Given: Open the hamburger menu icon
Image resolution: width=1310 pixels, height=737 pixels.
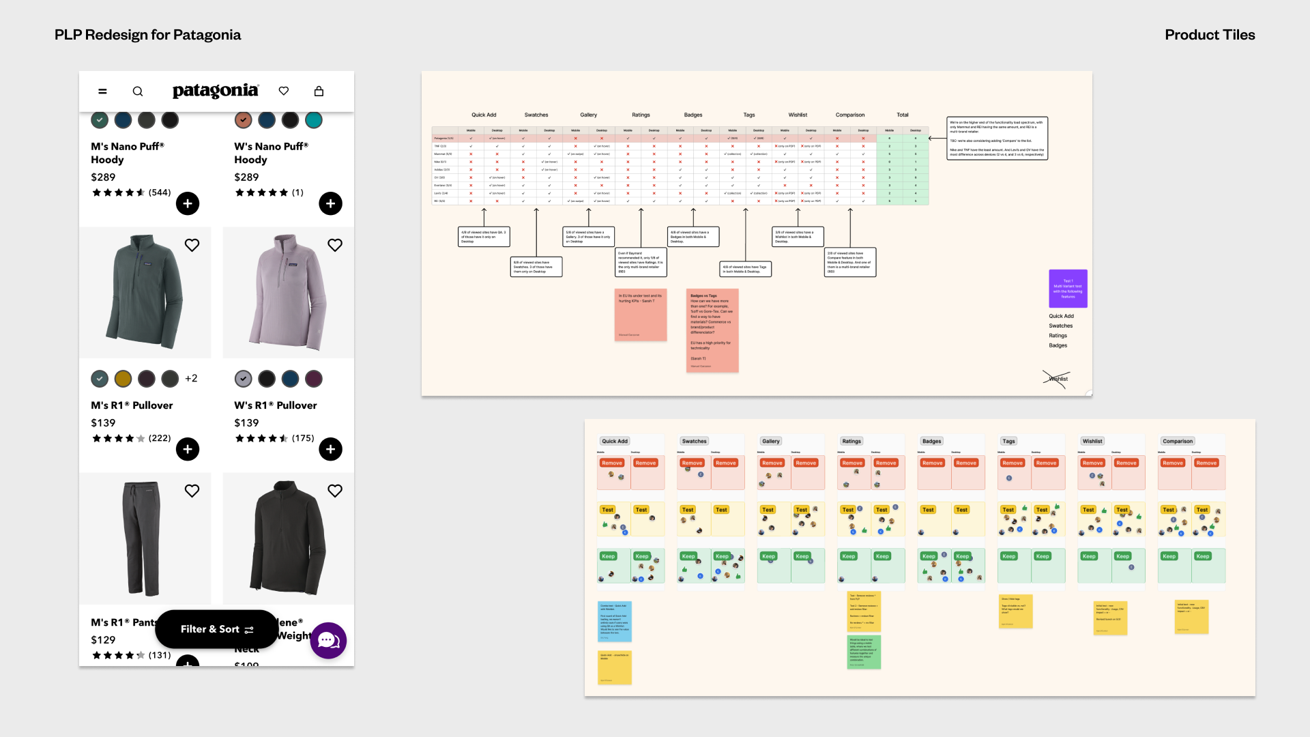Looking at the screenshot, I should (x=102, y=91).
